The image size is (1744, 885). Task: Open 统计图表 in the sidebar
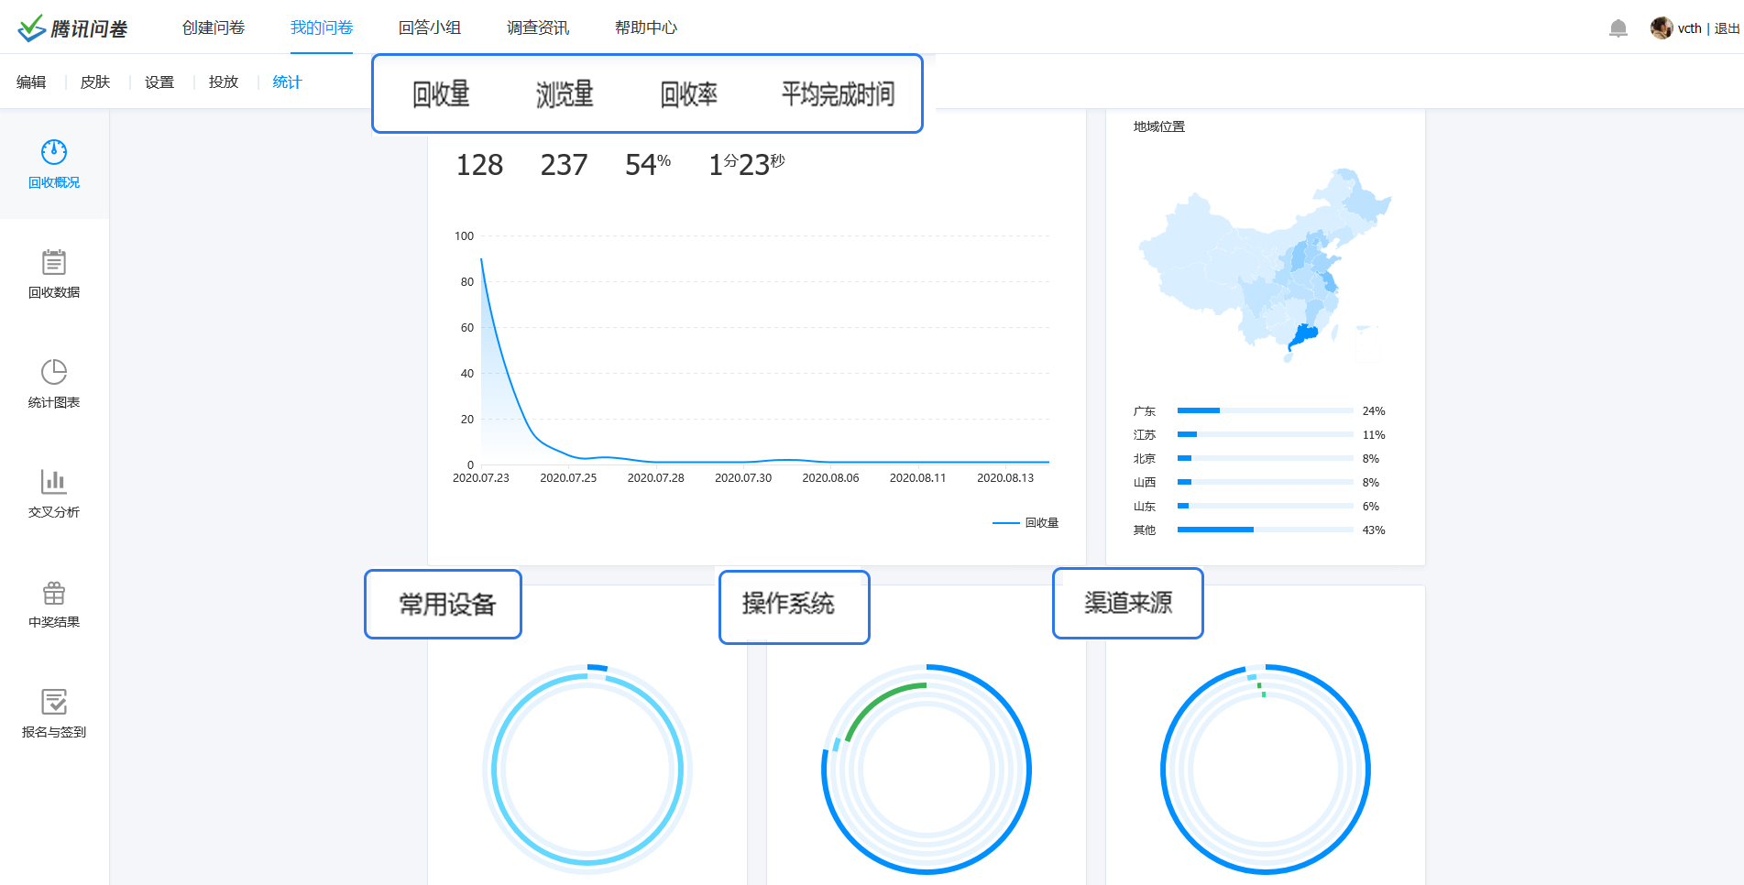pyautogui.click(x=54, y=385)
